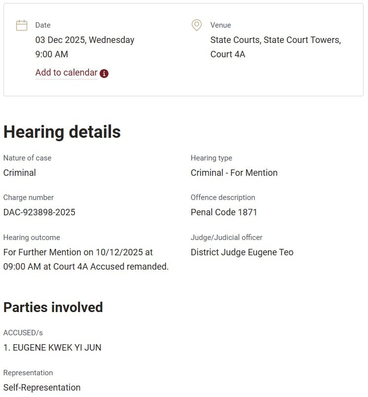Click the For Further Mention outcome text
This screenshot has height=397, width=368.
pyautogui.click(x=78, y=252)
